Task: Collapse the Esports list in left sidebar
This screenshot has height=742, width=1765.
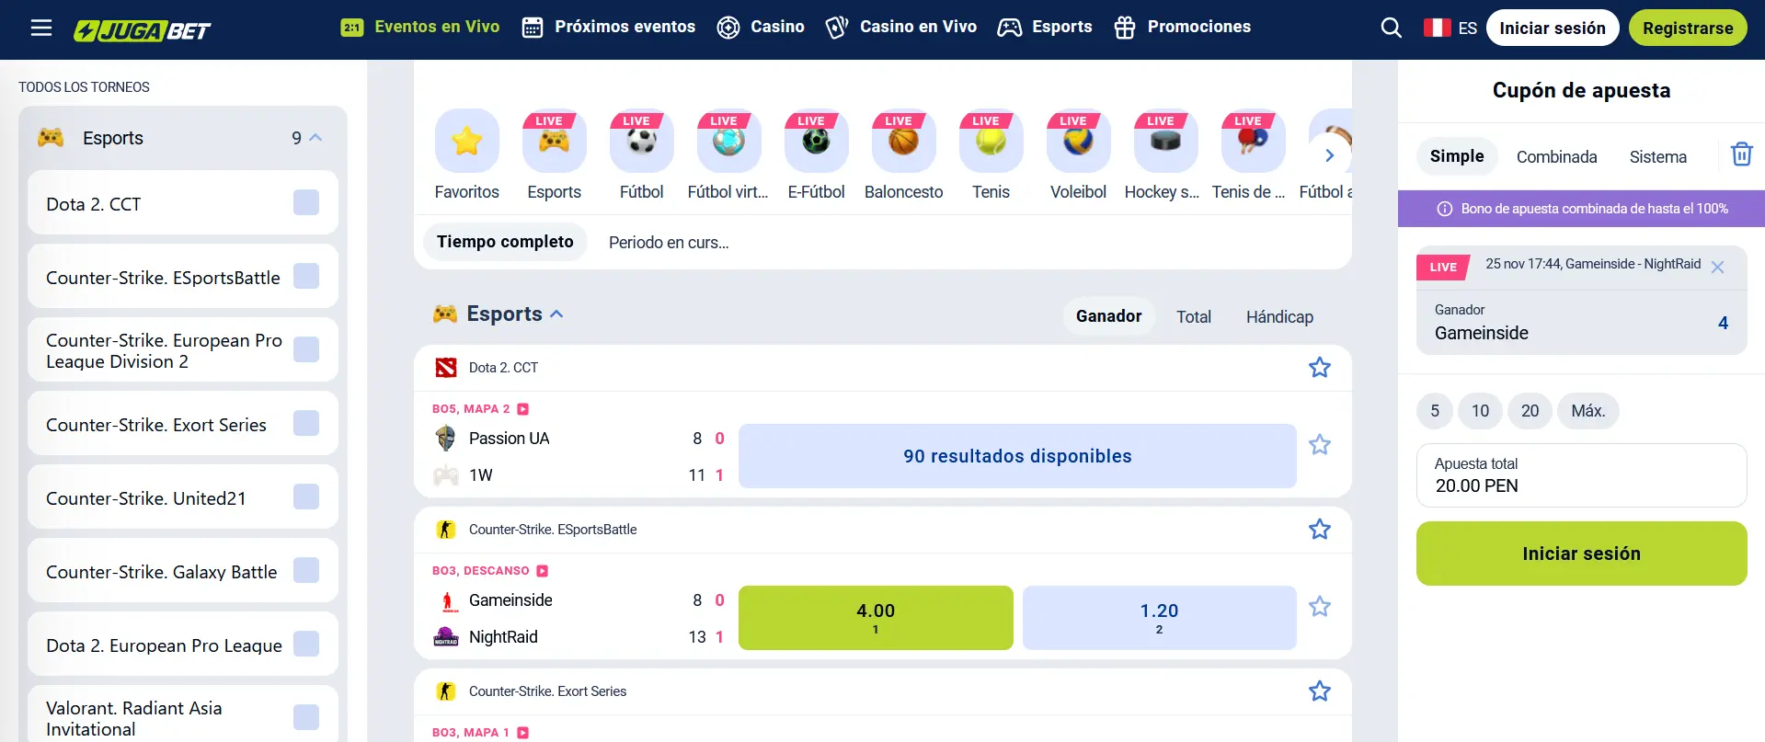Action: coord(315,137)
